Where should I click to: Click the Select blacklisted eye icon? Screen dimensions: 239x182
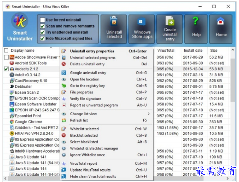point(64,142)
